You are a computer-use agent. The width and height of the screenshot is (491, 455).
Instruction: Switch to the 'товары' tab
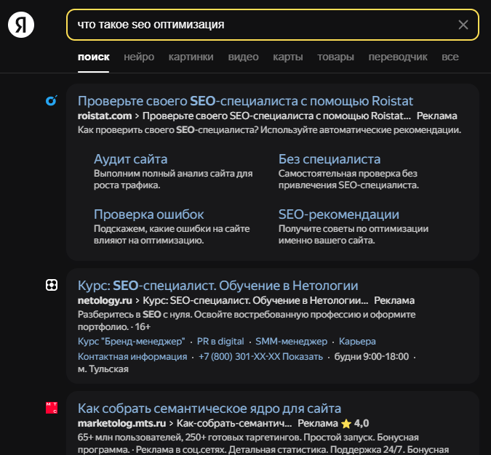(335, 57)
